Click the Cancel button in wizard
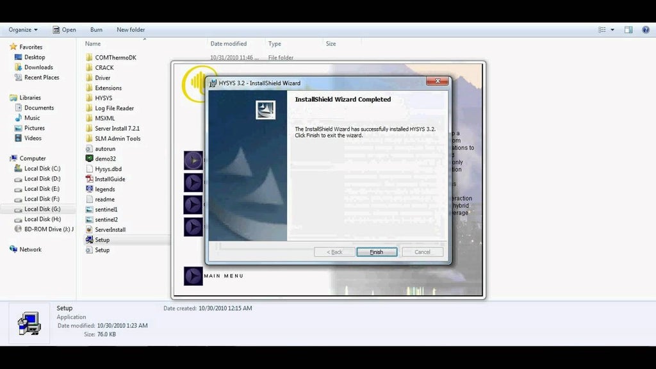This screenshot has height=369, width=656. click(x=422, y=252)
